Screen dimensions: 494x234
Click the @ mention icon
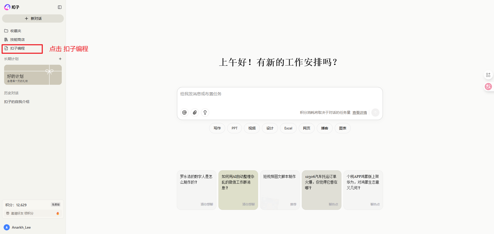pyautogui.click(x=184, y=113)
